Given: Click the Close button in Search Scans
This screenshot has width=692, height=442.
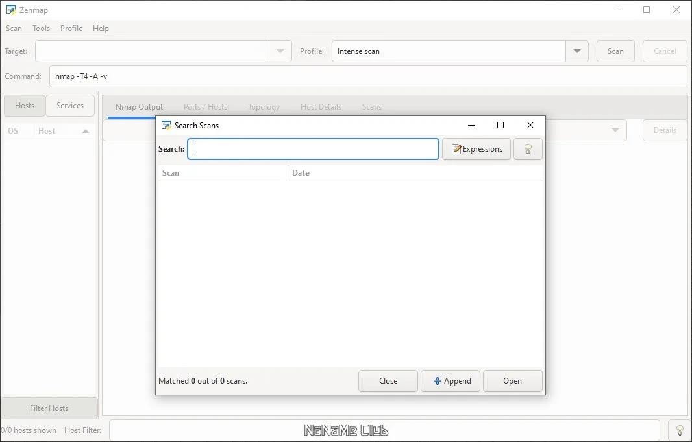Looking at the screenshot, I should tap(388, 380).
